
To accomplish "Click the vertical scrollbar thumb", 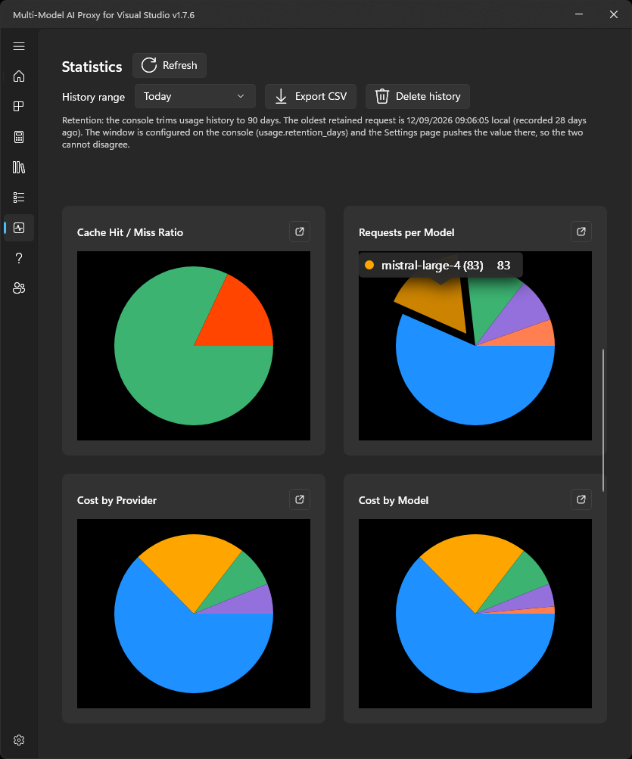I will click(603, 420).
